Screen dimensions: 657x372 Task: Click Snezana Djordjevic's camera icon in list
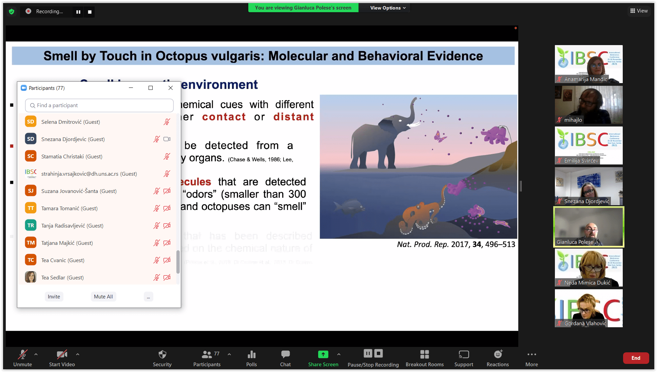tap(167, 139)
